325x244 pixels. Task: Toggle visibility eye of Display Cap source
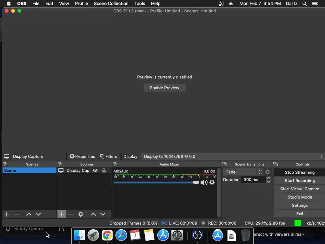point(95,170)
